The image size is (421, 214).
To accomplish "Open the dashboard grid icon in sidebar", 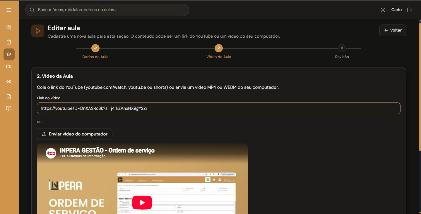I will click(x=9, y=27).
